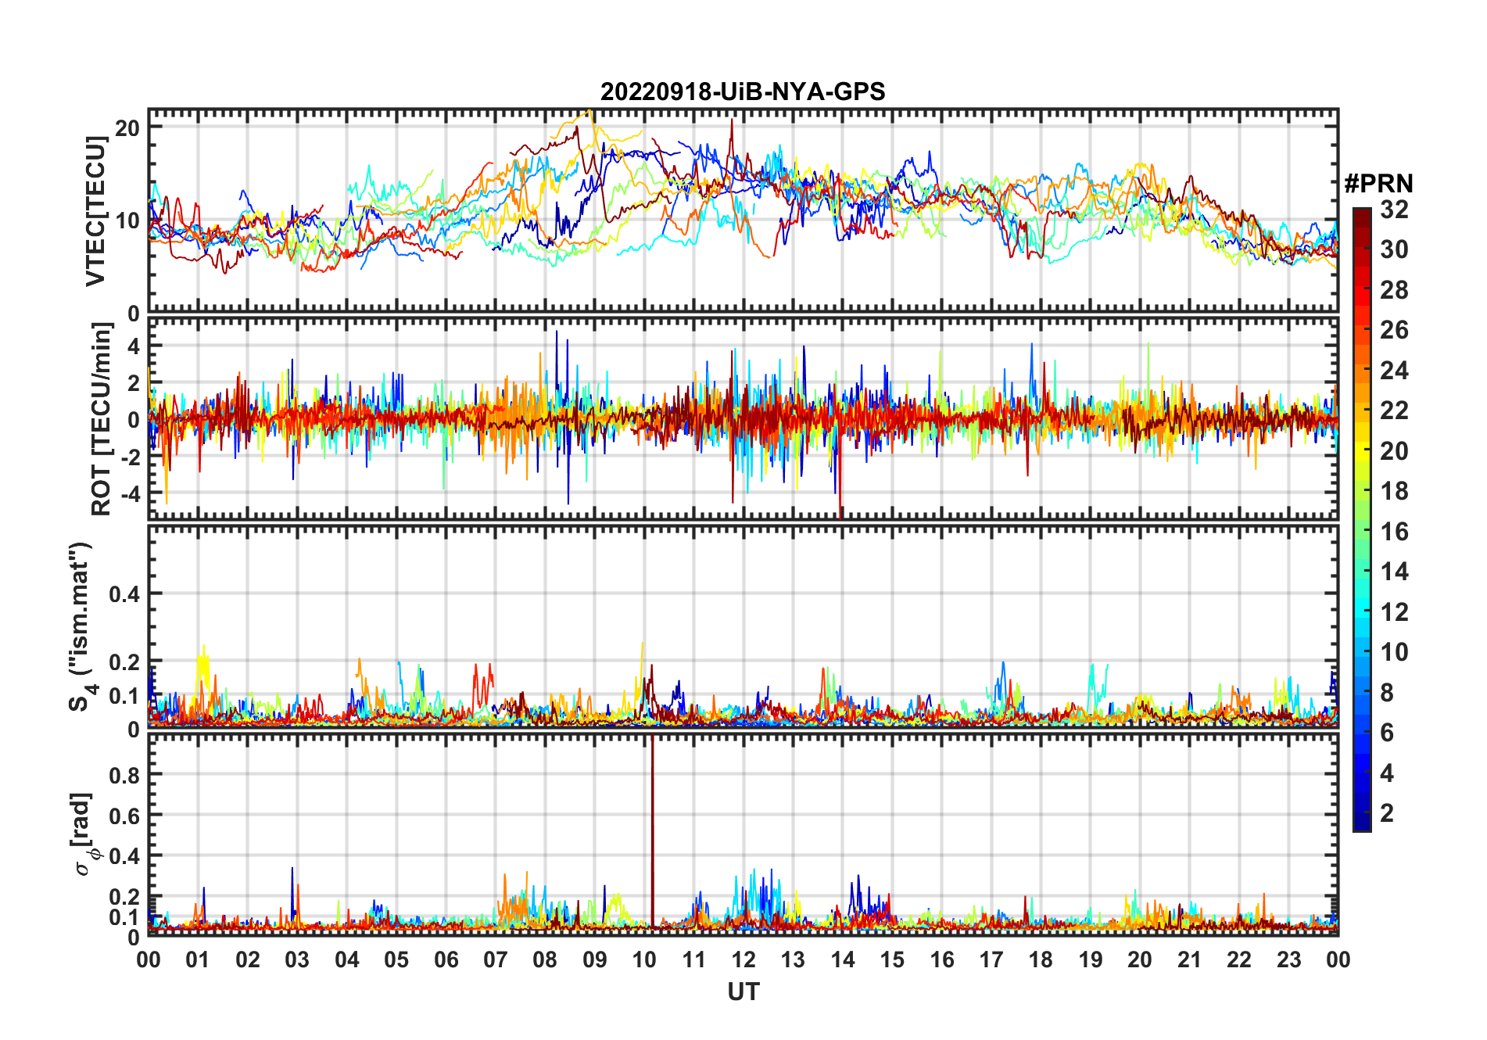Click the "0.6" tick on the sigma-phi axis

[124, 816]
